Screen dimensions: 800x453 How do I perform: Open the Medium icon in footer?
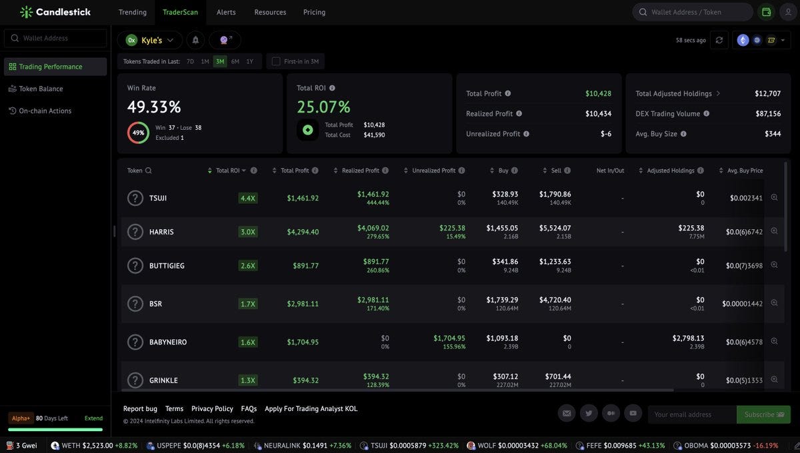point(611,414)
